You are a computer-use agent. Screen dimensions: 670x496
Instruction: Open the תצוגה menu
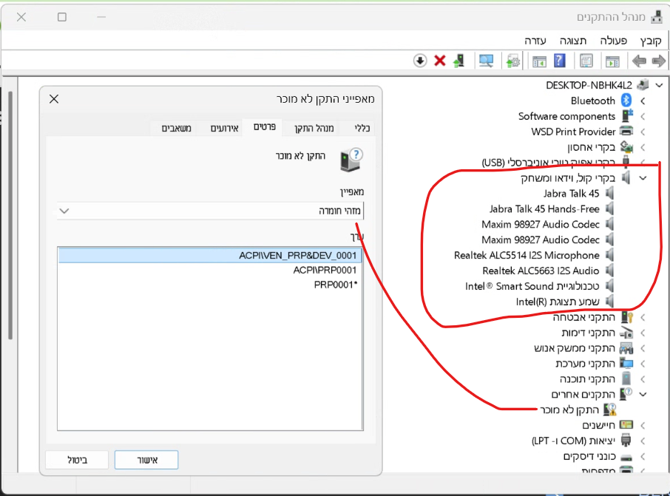point(572,40)
